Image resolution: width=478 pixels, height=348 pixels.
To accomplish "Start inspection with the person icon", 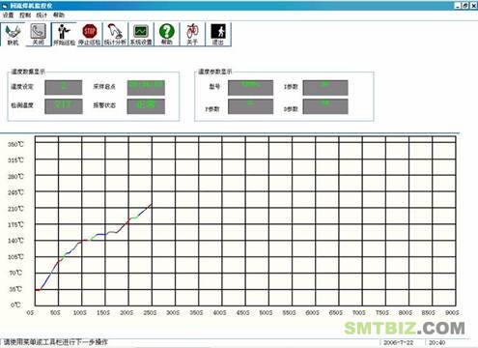I will 64,34.
